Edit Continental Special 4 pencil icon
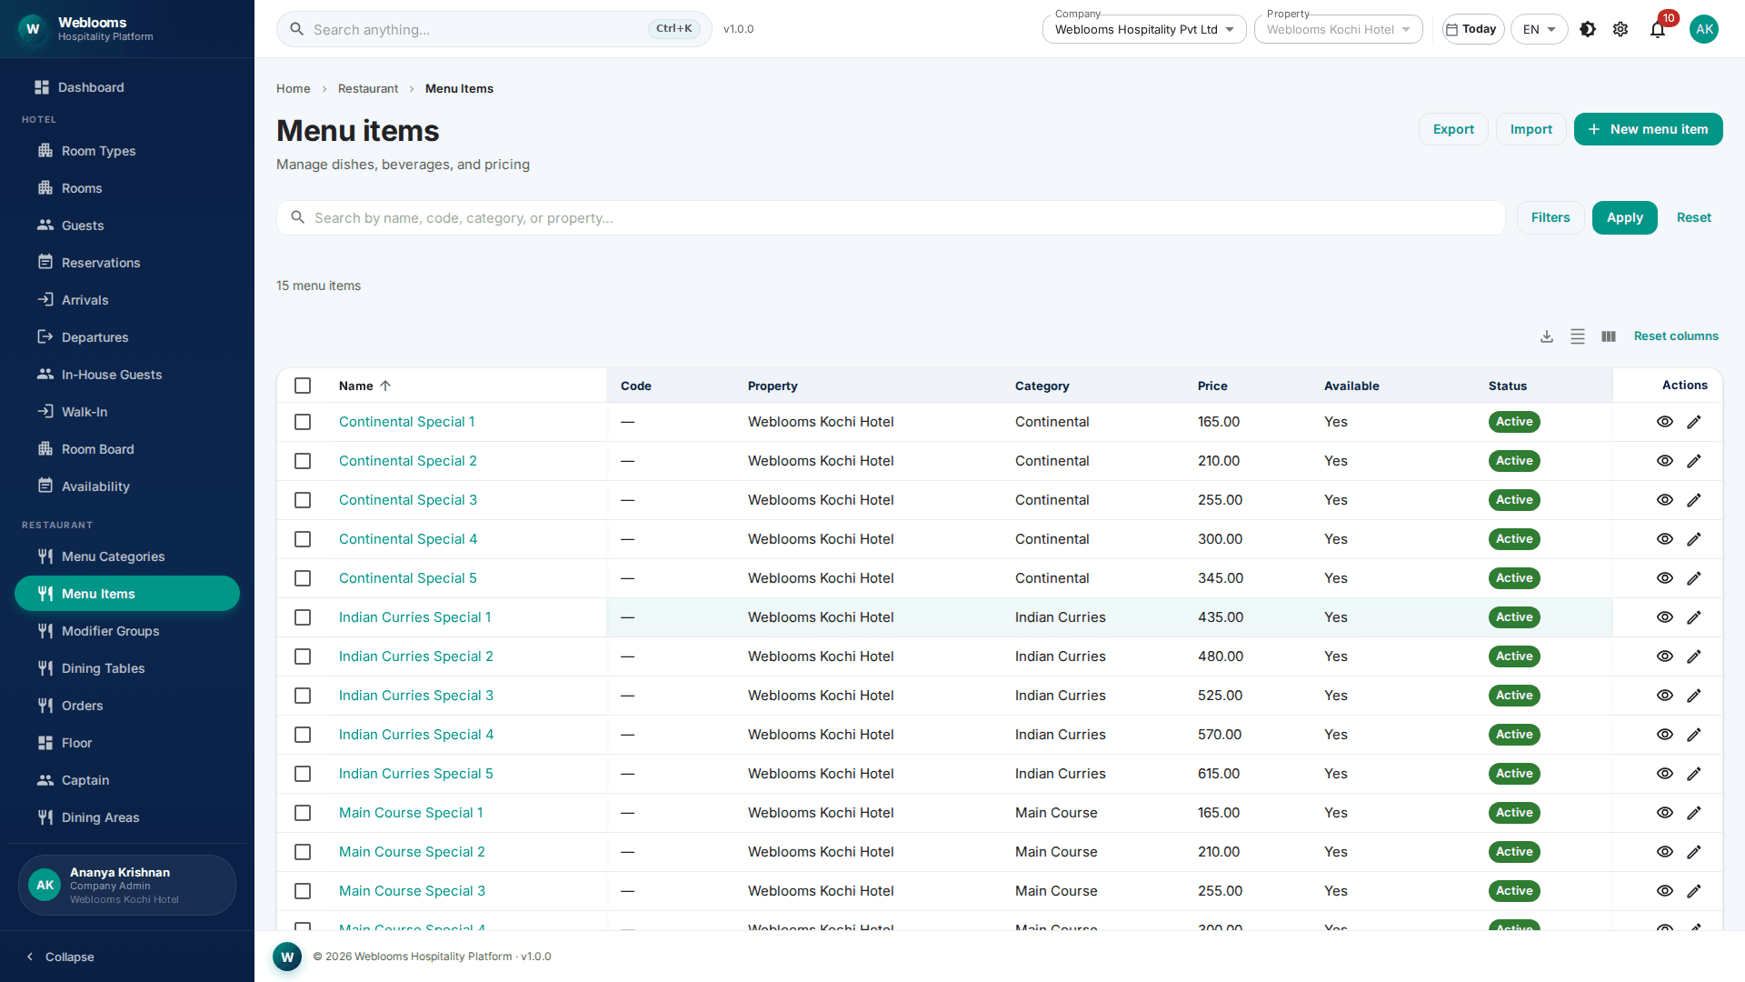This screenshot has height=982, width=1745. pyautogui.click(x=1694, y=539)
